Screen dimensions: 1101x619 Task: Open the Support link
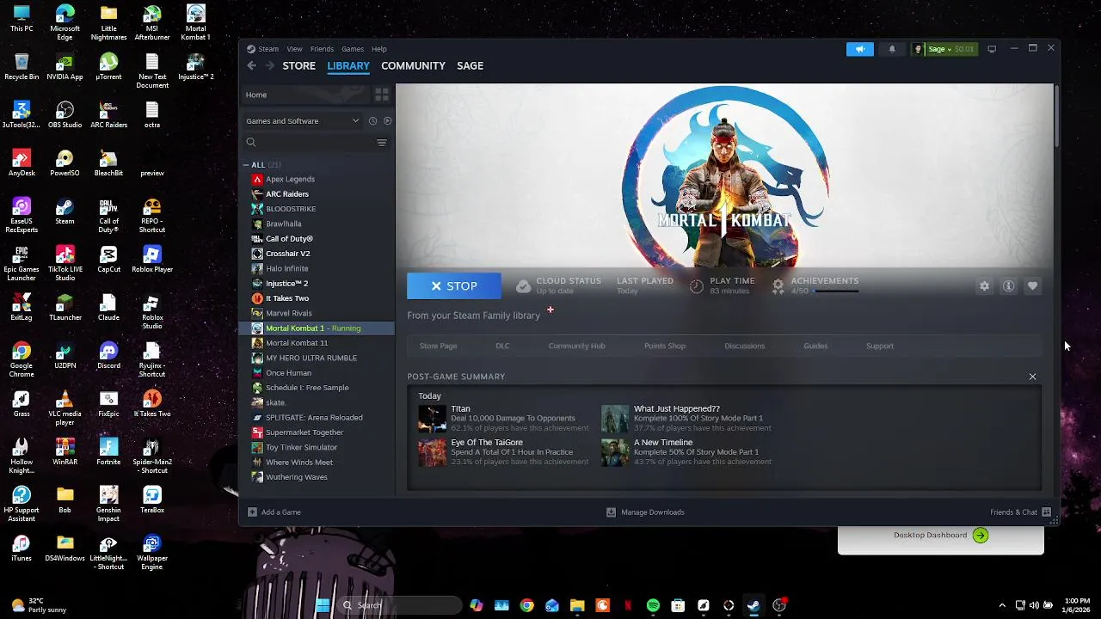[880, 346]
